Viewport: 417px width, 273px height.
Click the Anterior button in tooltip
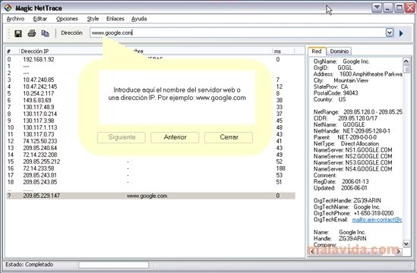[x=175, y=137]
